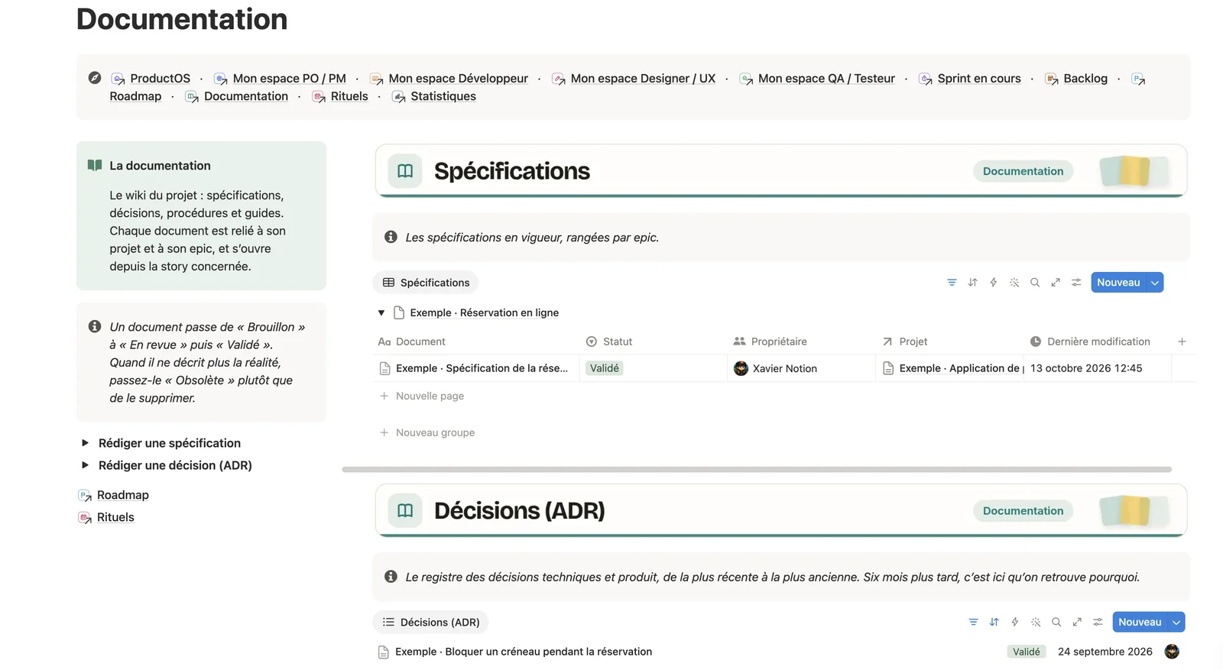Click the AI sparkle icon in Spécifications toolbar

(x=1014, y=283)
